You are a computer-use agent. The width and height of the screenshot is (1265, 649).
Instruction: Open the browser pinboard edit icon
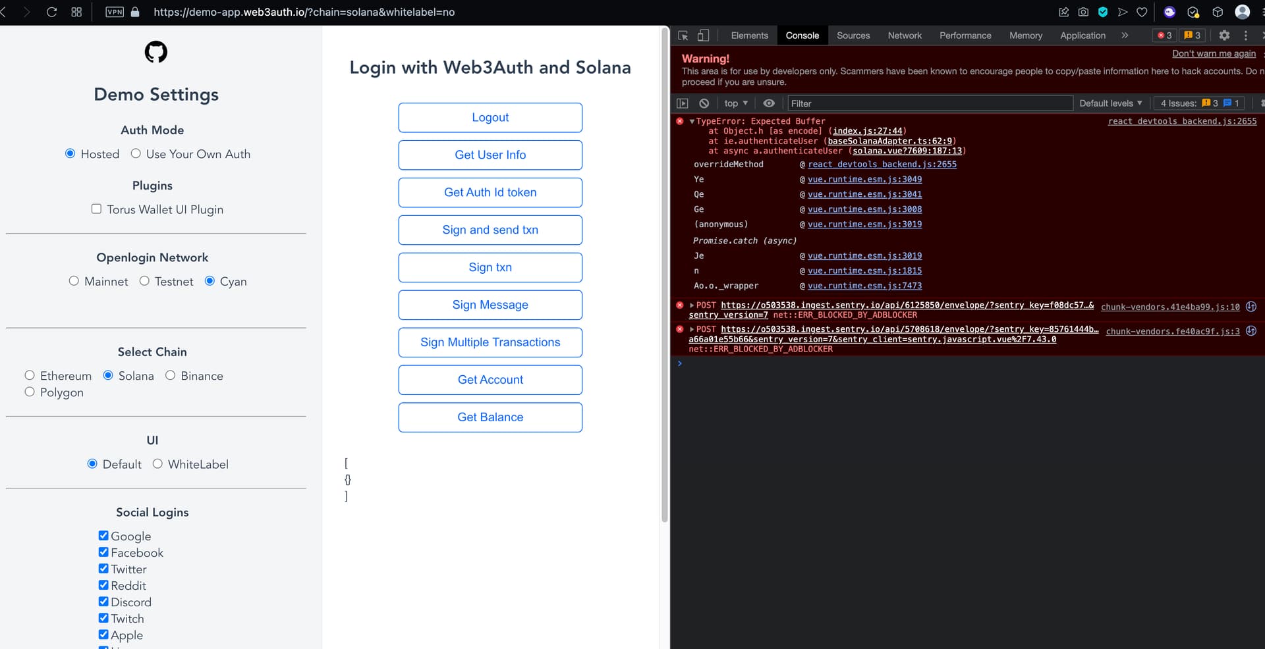(1063, 12)
